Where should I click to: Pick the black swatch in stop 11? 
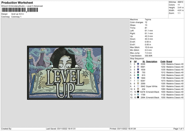(138, 92)
